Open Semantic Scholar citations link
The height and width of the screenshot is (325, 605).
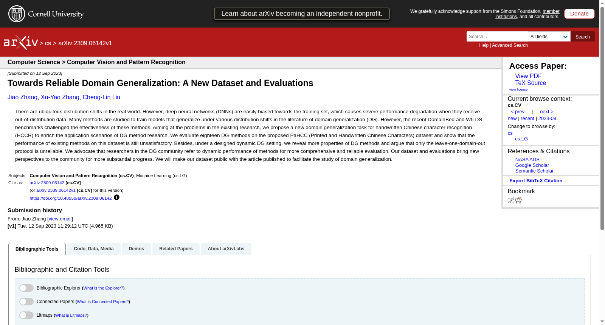point(534,171)
